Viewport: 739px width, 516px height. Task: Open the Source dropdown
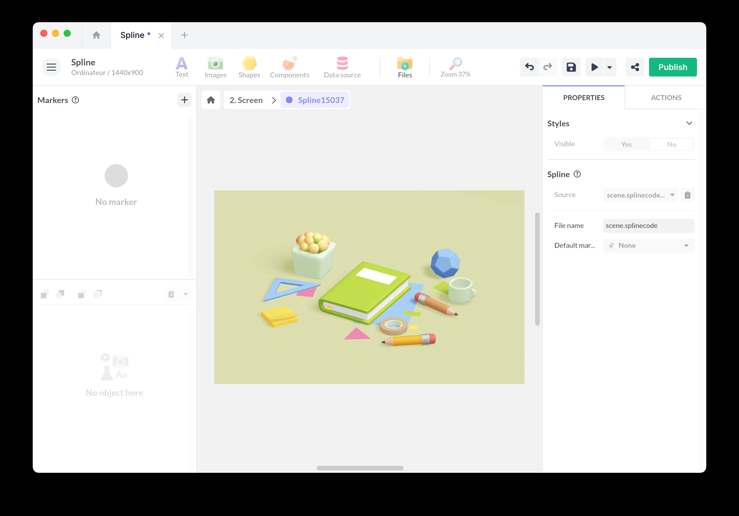640,195
